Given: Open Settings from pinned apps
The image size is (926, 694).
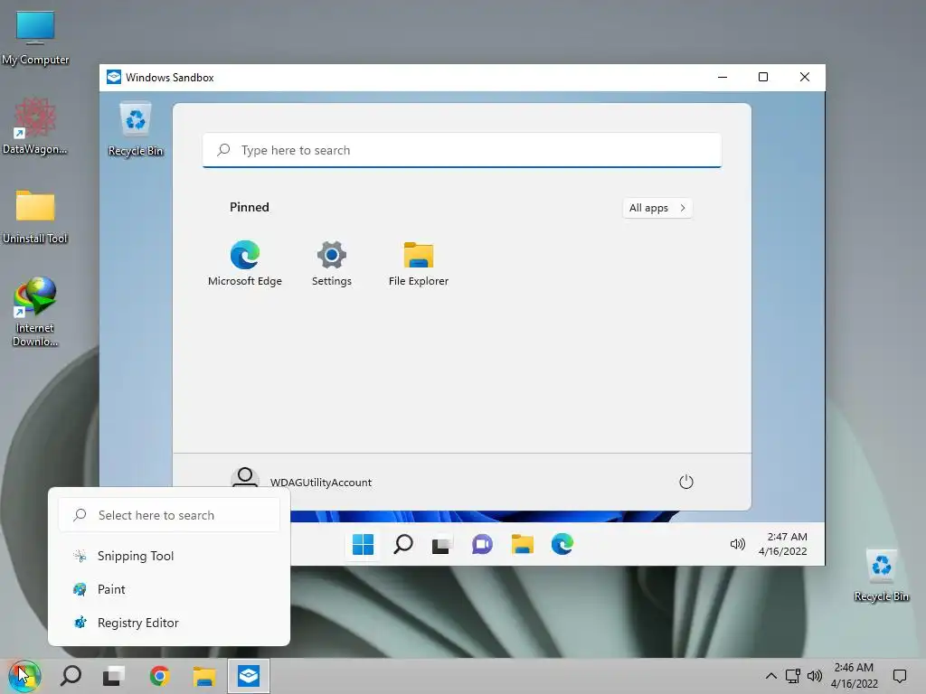Looking at the screenshot, I should tap(331, 263).
